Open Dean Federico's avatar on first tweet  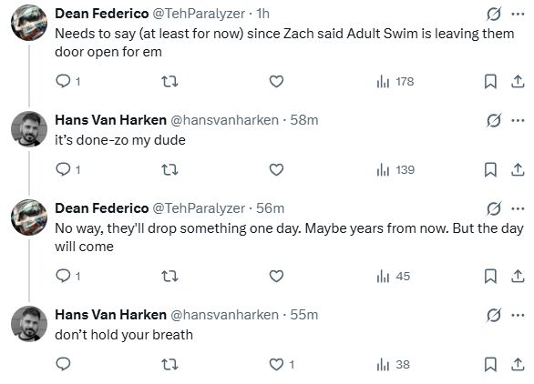[x=29, y=23]
